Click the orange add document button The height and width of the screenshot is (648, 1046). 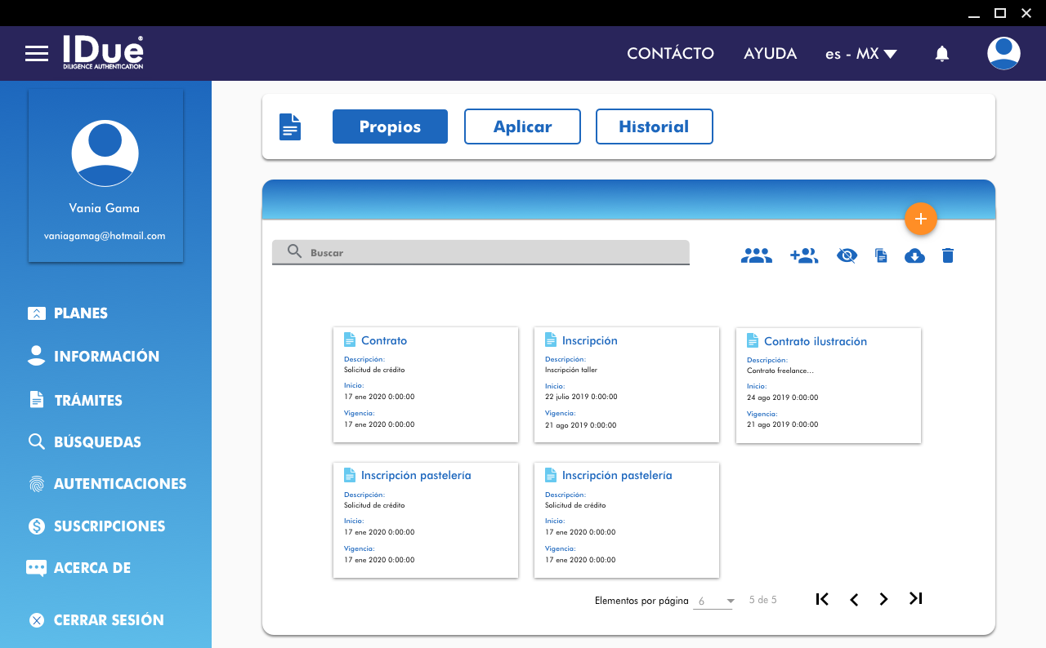tap(921, 219)
